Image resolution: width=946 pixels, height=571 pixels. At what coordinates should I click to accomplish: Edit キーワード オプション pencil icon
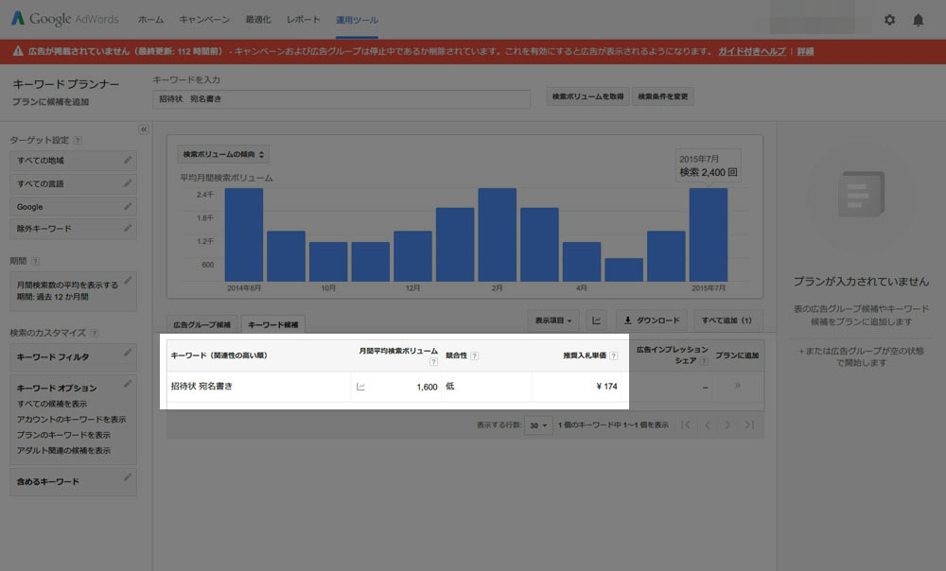point(128,384)
